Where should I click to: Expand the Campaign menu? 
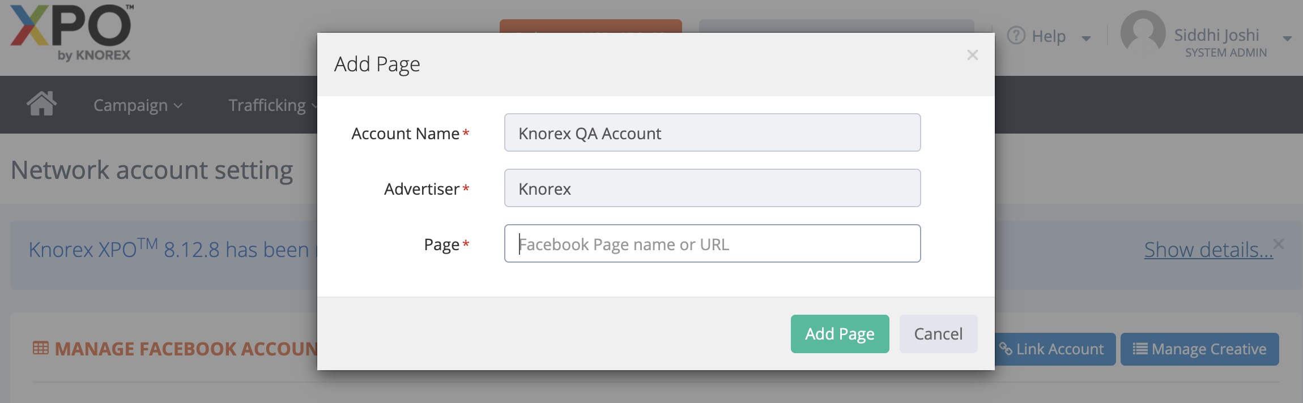138,105
